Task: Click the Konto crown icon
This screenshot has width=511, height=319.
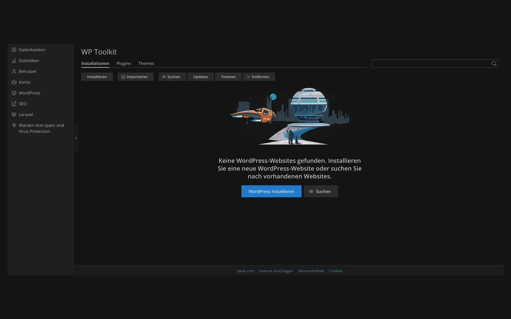Action: click(14, 82)
